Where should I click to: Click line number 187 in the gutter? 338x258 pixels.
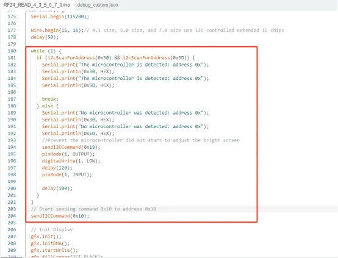pyautogui.click(x=12, y=99)
